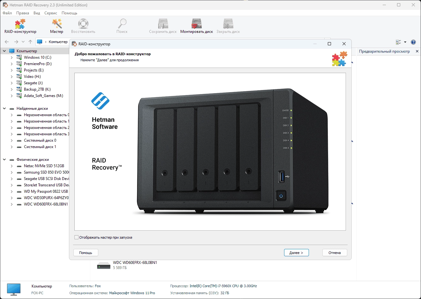Click the Системный диск 0 disk icon
Image resolution: width=421 pixels, height=299 pixels.
tap(19, 140)
